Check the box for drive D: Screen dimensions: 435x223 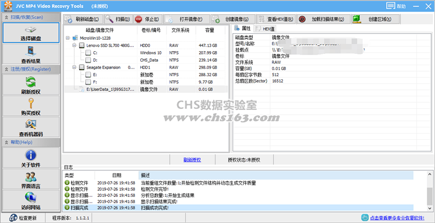pos(88,60)
